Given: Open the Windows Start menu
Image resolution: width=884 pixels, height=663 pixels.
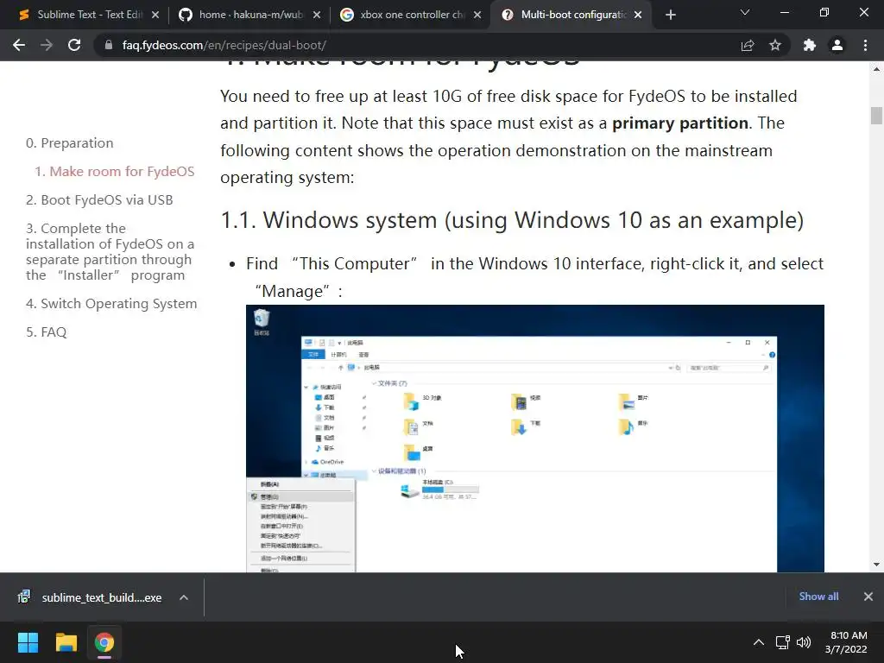Looking at the screenshot, I should click(x=28, y=642).
